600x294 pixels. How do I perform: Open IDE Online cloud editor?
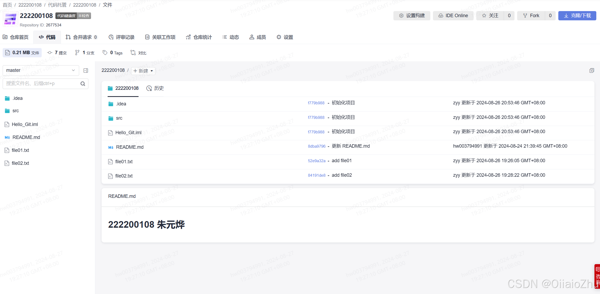pyautogui.click(x=453, y=16)
